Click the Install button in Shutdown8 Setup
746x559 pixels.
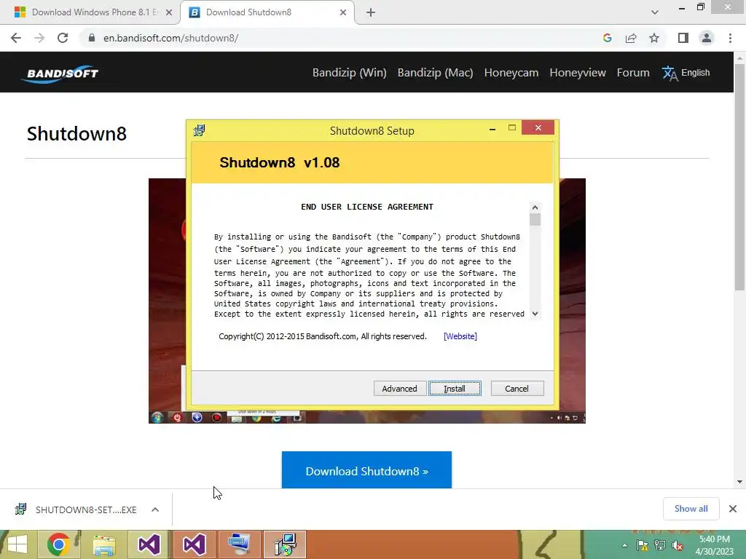pyautogui.click(x=455, y=389)
